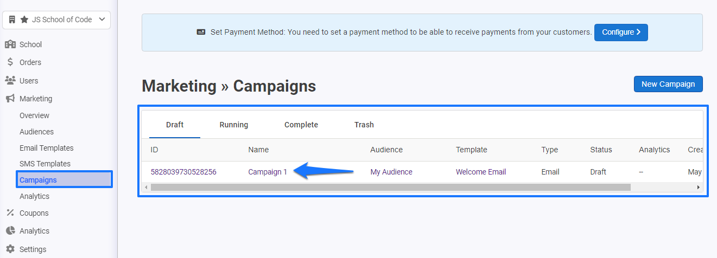Open the Trash tab
The height and width of the screenshot is (258, 717).
point(364,125)
